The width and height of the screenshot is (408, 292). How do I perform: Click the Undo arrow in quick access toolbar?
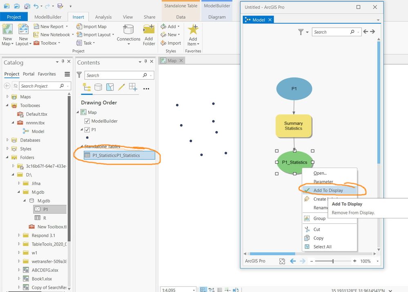[36, 6]
